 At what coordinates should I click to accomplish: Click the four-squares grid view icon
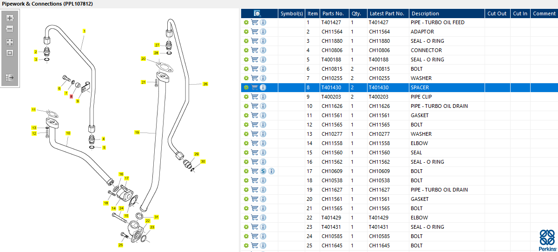pyautogui.click(x=10, y=42)
